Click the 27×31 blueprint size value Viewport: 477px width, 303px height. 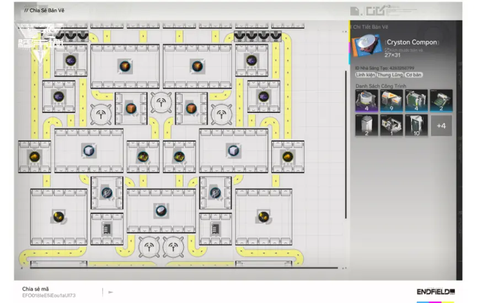click(x=393, y=55)
